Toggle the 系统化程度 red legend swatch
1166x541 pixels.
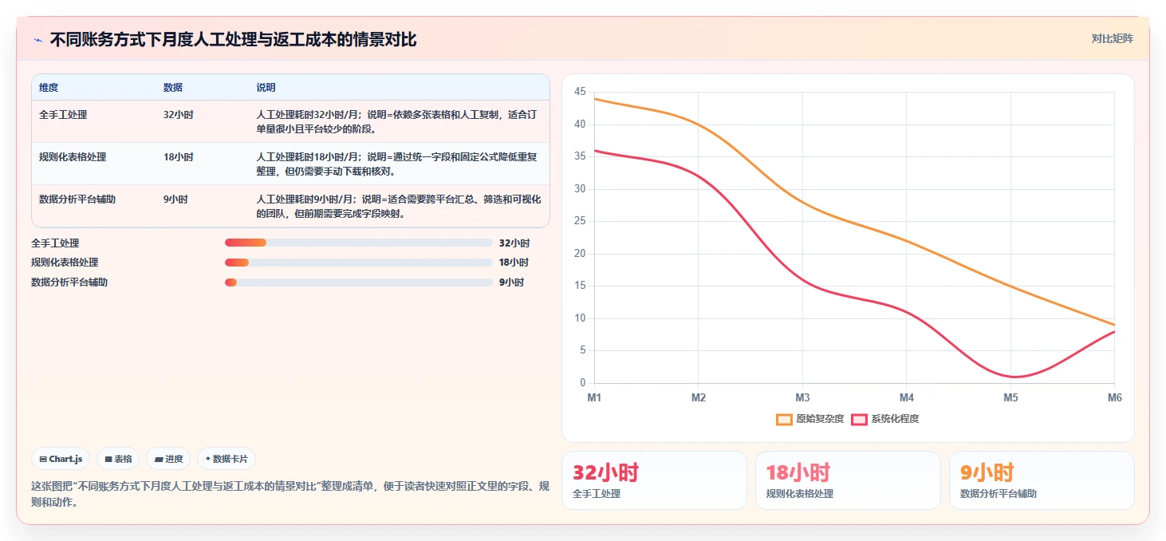859,419
